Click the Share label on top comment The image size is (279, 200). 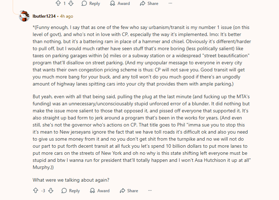point(153,4)
